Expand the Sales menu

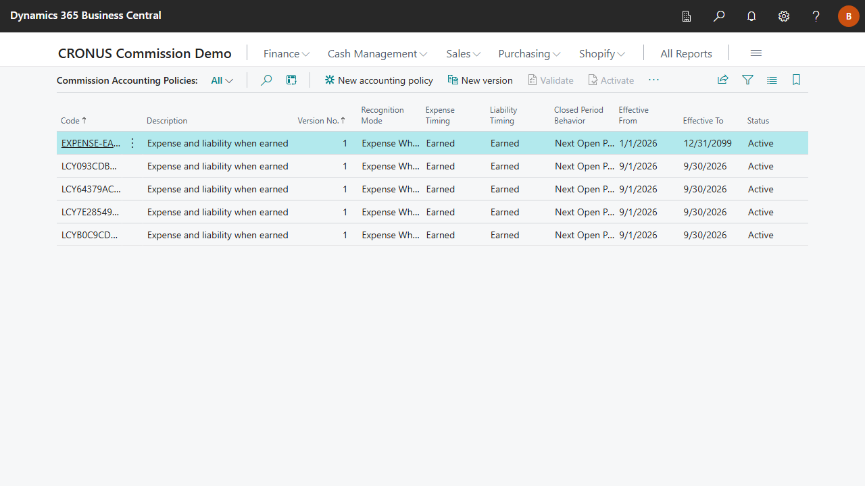coord(464,53)
